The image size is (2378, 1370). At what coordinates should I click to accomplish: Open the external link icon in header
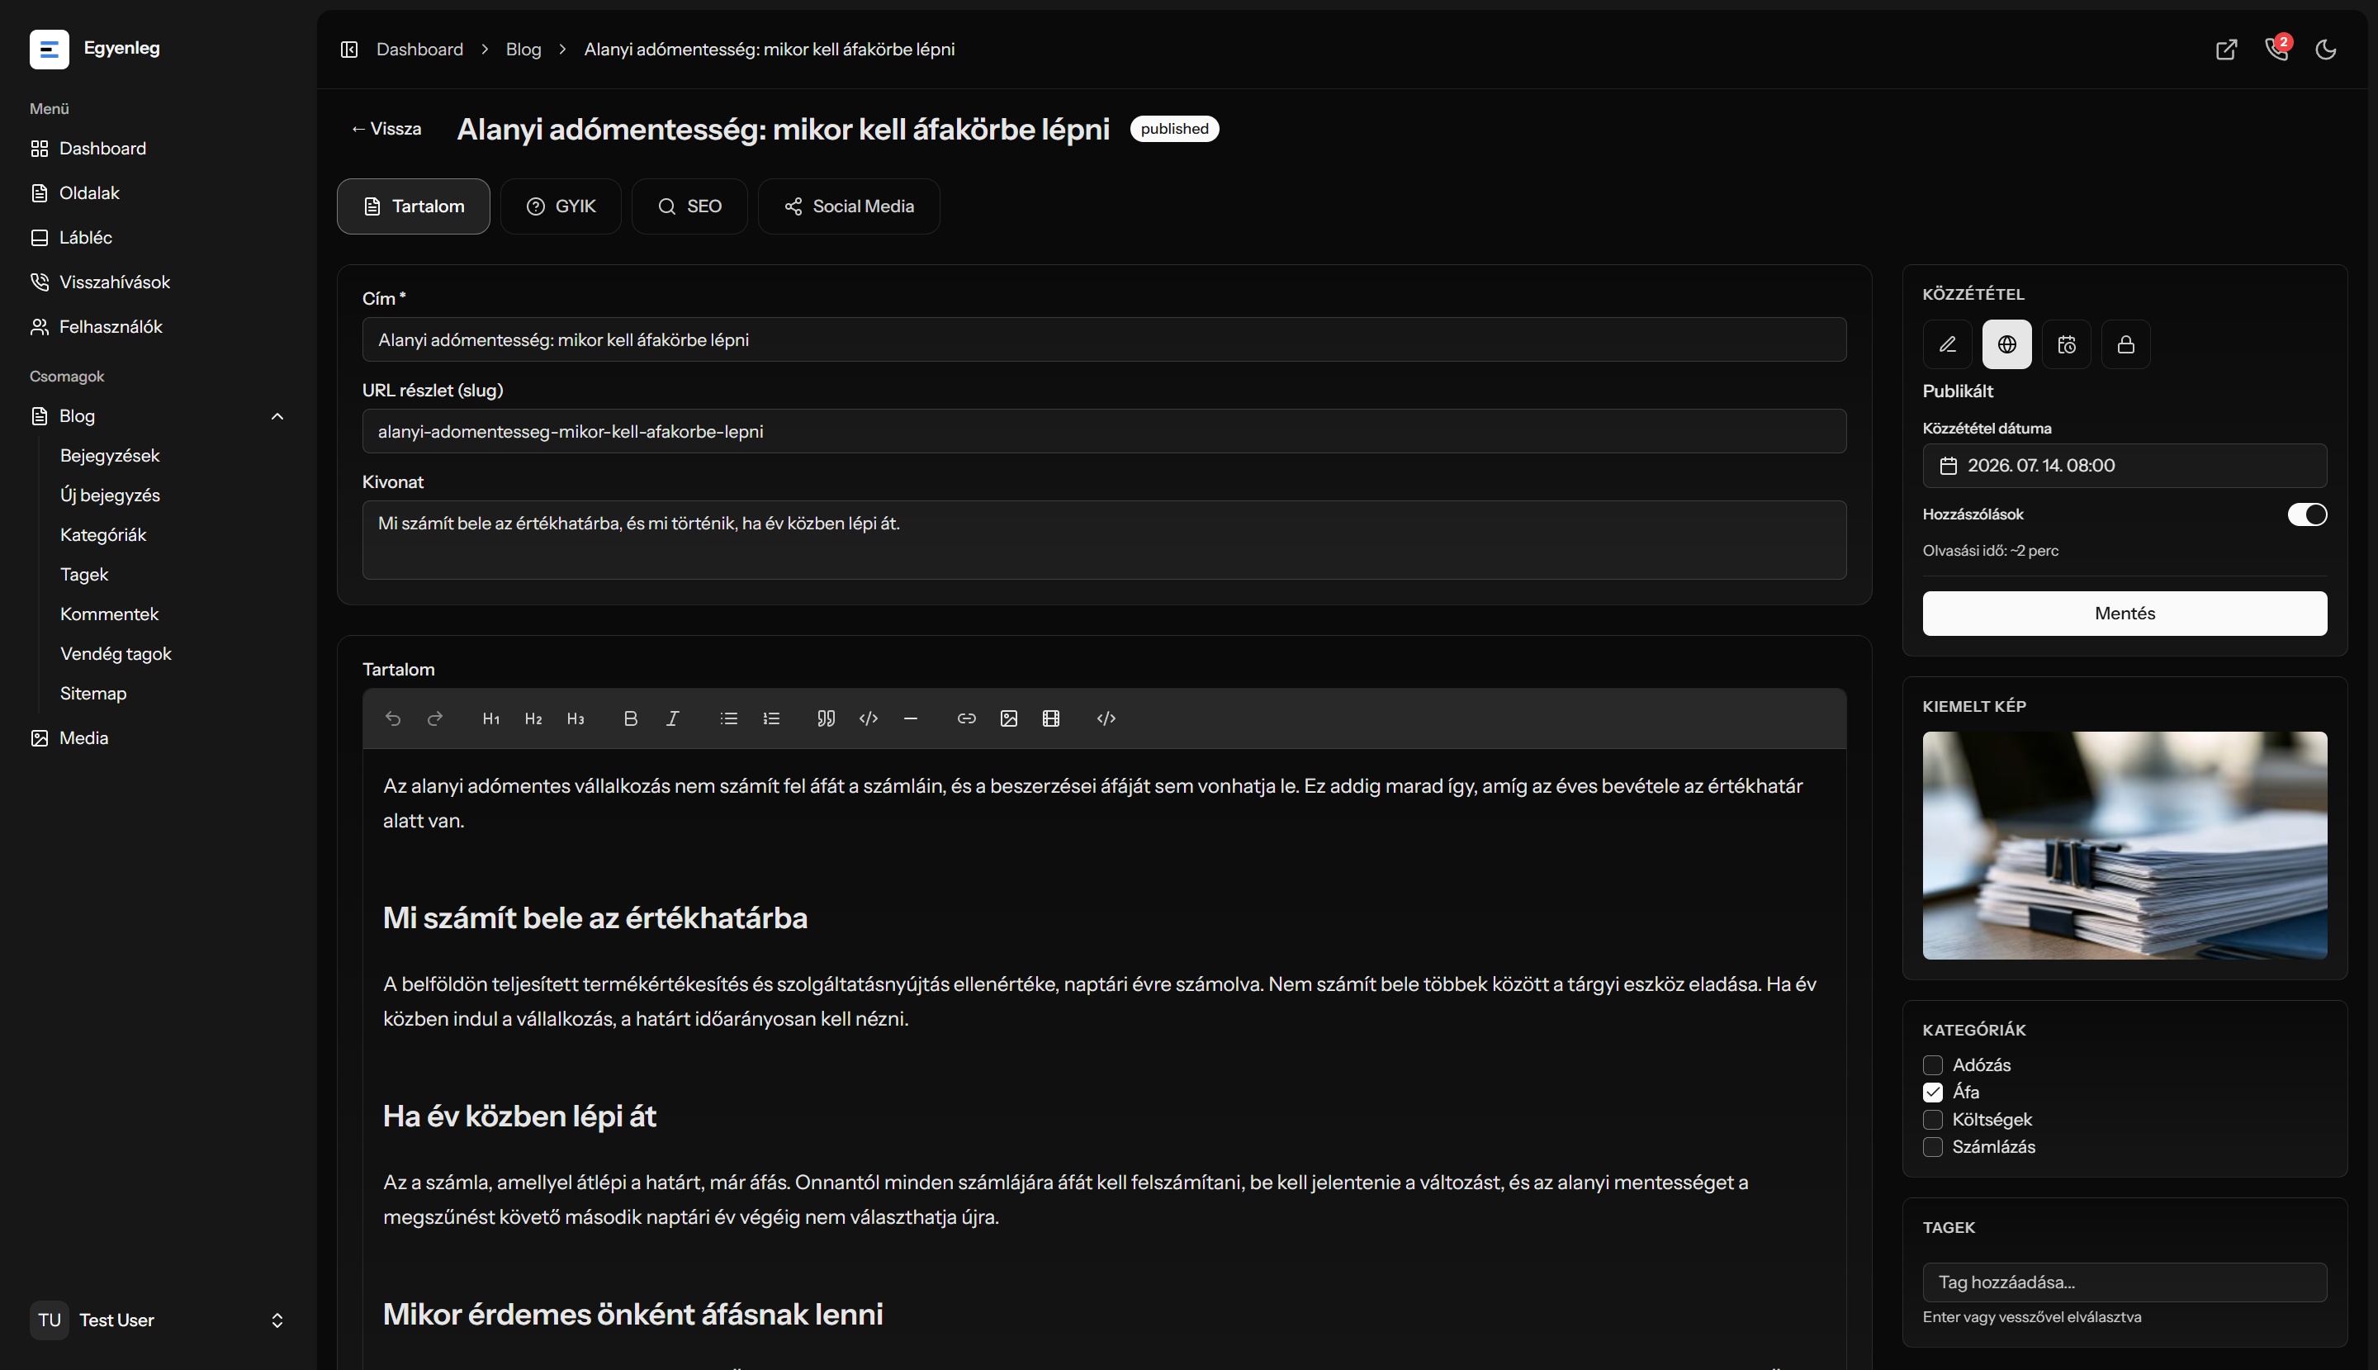2227,49
